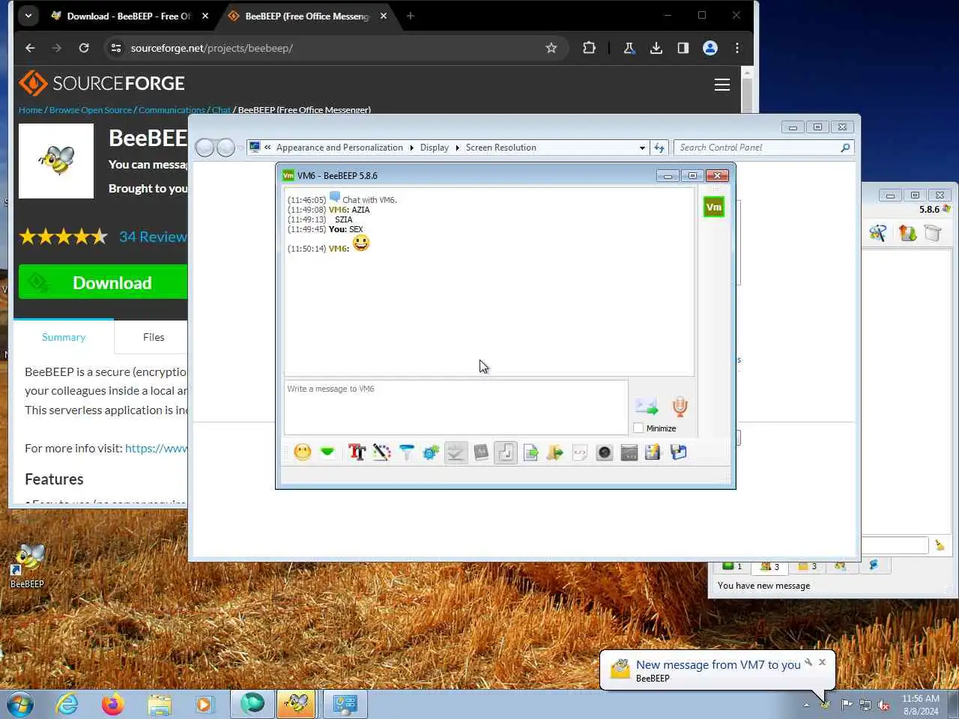This screenshot has height=719, width=959.
Task: Send the message with the envelope arrow icon
Action: pos(647,407)
